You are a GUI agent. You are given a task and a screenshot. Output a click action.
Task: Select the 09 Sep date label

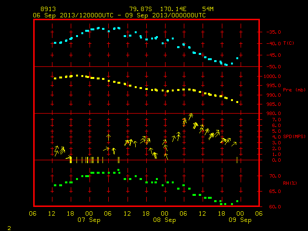pos(240,220)
